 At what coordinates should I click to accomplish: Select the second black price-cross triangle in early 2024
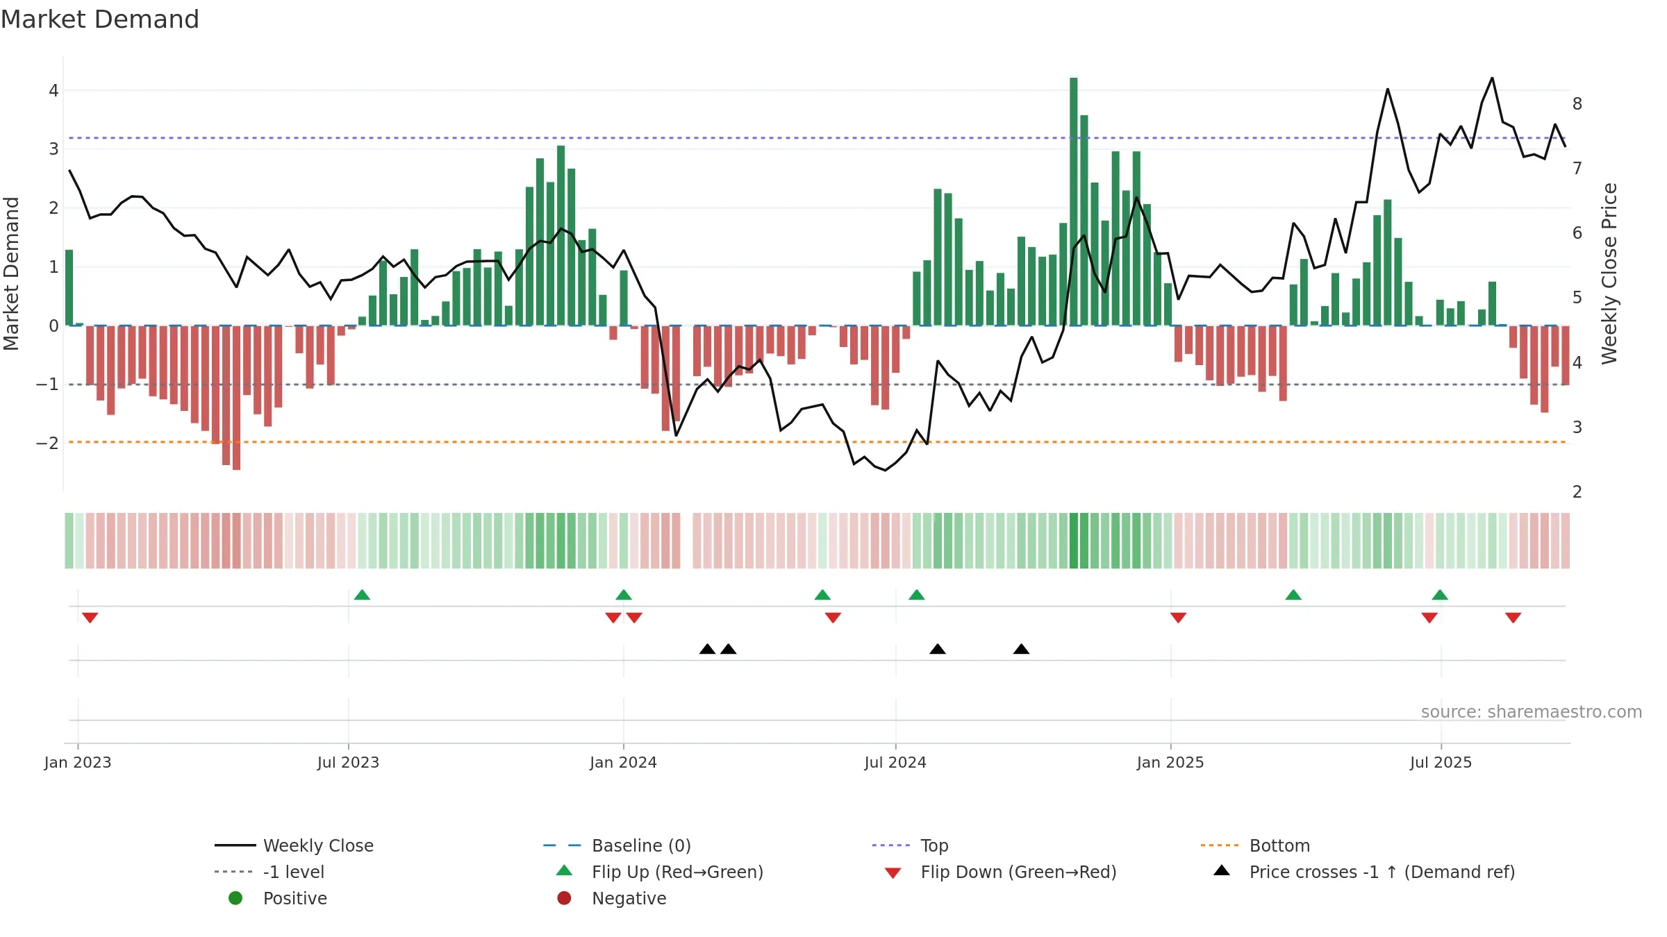coord(729,649)
